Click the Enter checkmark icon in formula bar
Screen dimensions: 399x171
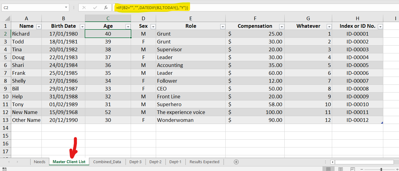pyautogui.click(x=95, y=8)
